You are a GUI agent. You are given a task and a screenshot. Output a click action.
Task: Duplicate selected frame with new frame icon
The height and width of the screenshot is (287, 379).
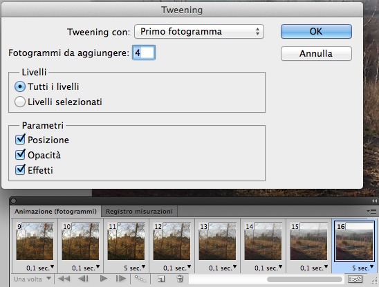click(x=161, y=279)
